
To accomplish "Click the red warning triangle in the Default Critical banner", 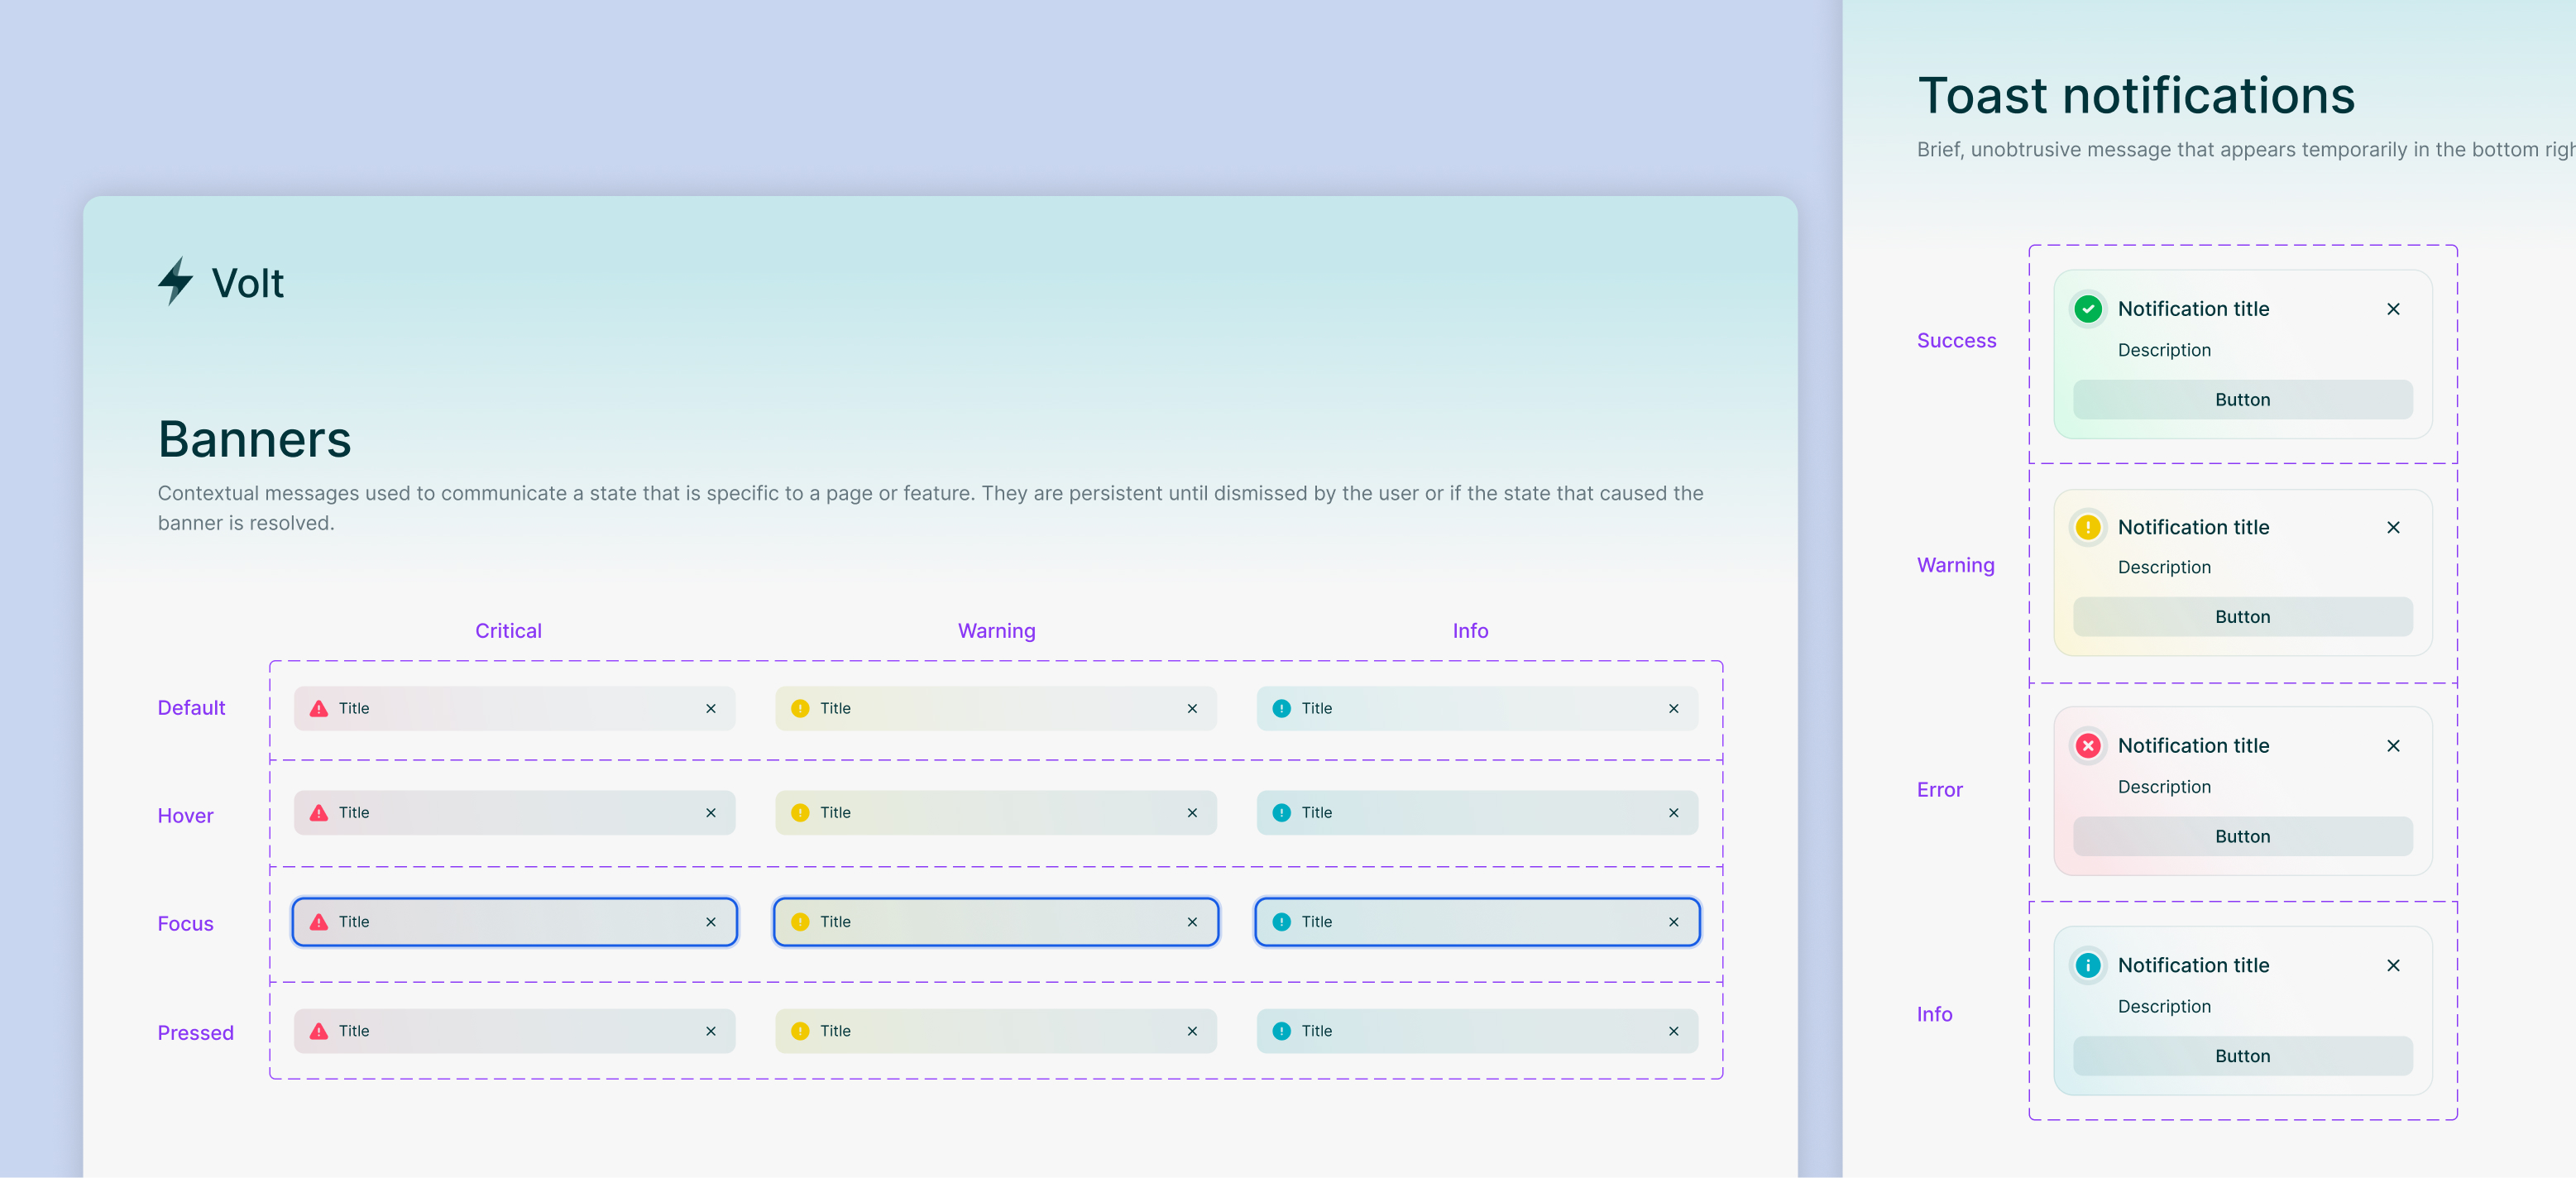I will pos(319,708).
